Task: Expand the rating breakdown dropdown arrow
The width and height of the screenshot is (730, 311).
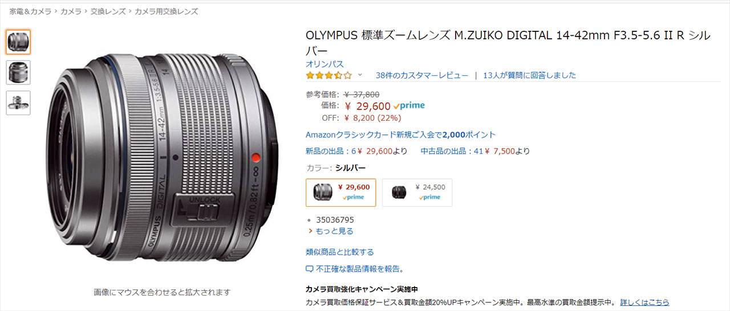Action: coord(360,75)
